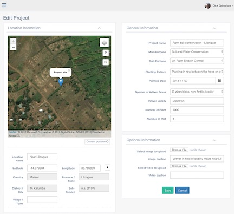This screenshot has width=234, height=214.
Task: Open the Main Purpose dropdown
Action: [197, 51]
